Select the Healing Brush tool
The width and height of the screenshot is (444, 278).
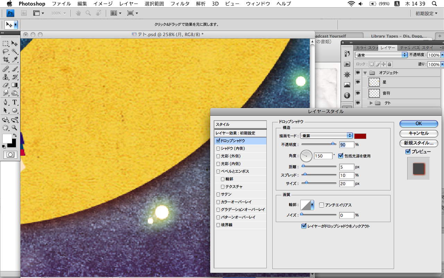[6, 69]
